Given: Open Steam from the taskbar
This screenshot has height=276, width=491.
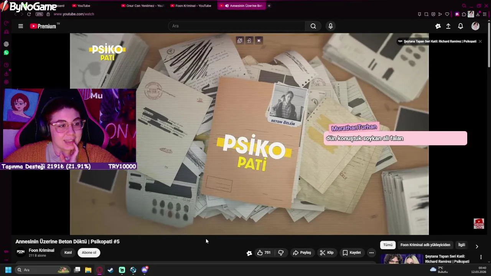Looking at the screenshot, I should [110, 270].
